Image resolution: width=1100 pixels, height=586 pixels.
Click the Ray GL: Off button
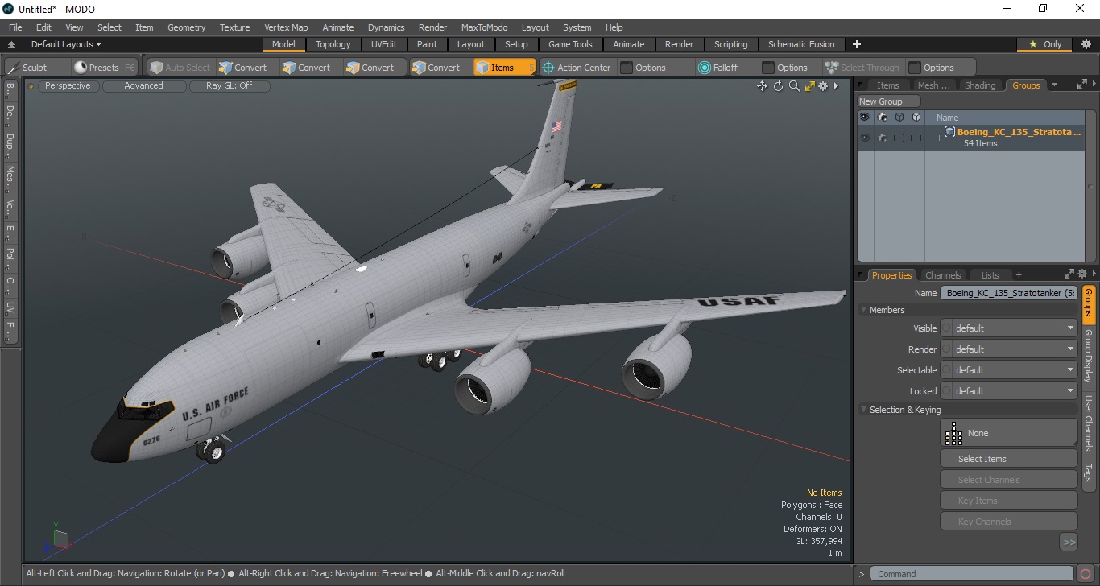click(230, 85)
